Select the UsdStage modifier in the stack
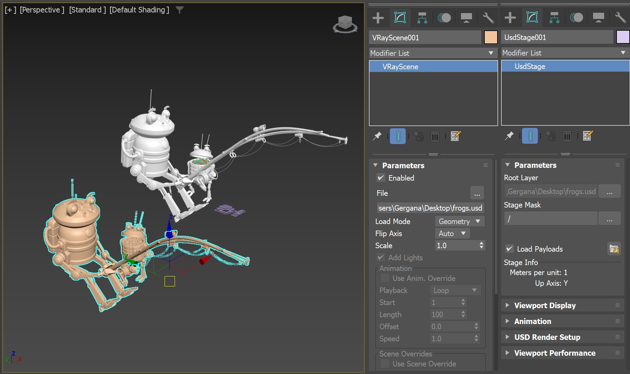 [529, 66]
